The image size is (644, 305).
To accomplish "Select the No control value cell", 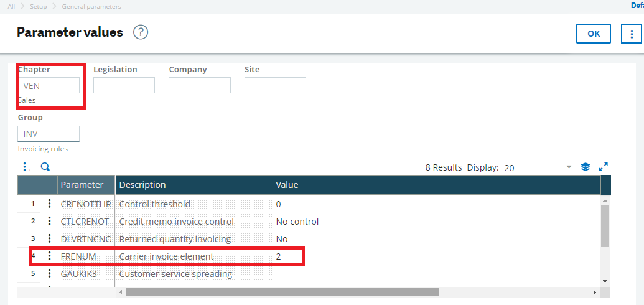I will [x=436, y=221].
